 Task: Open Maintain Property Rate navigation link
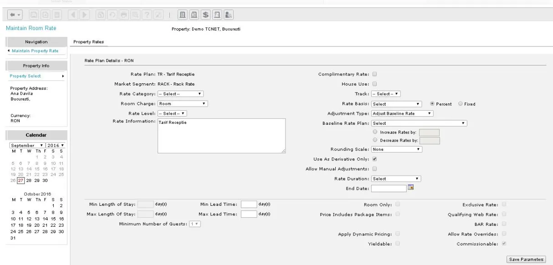(34, 50)
